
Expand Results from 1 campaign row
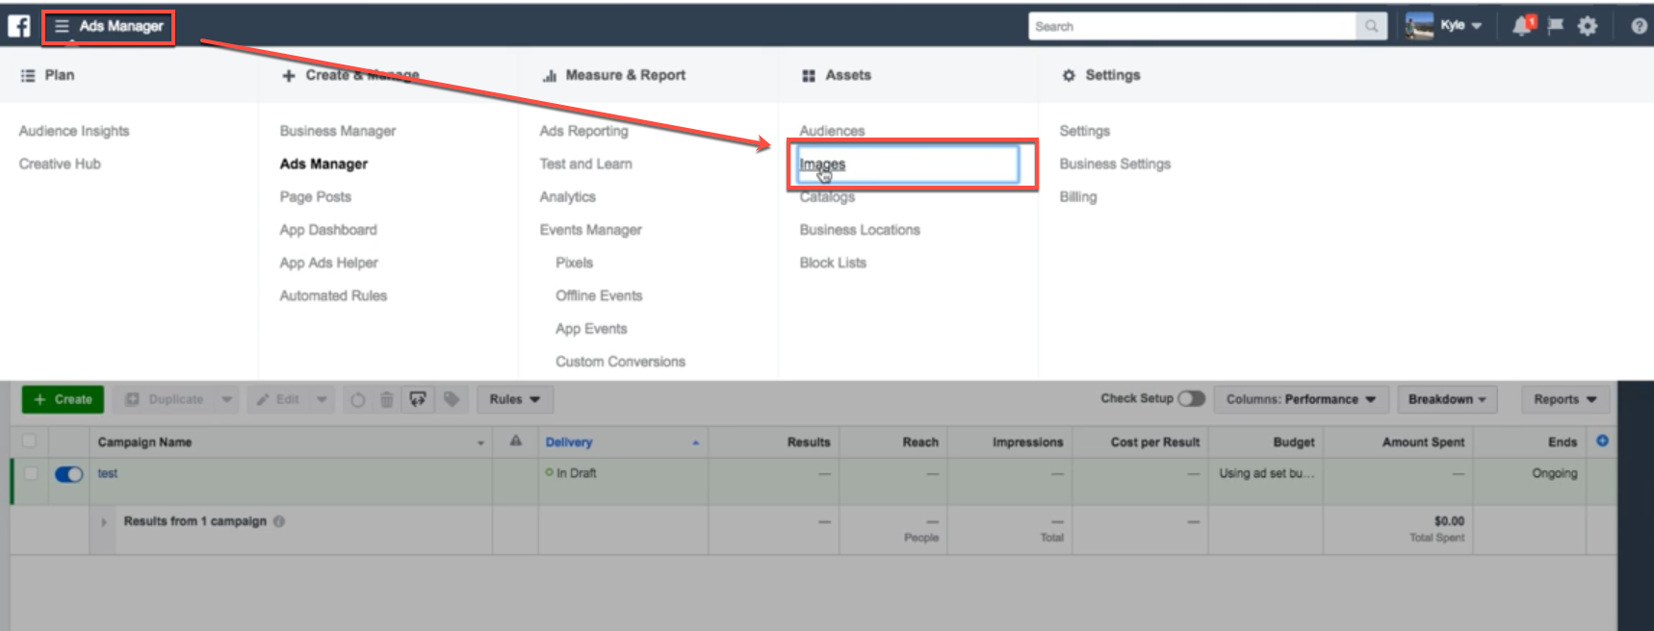(x=104, y=521)
